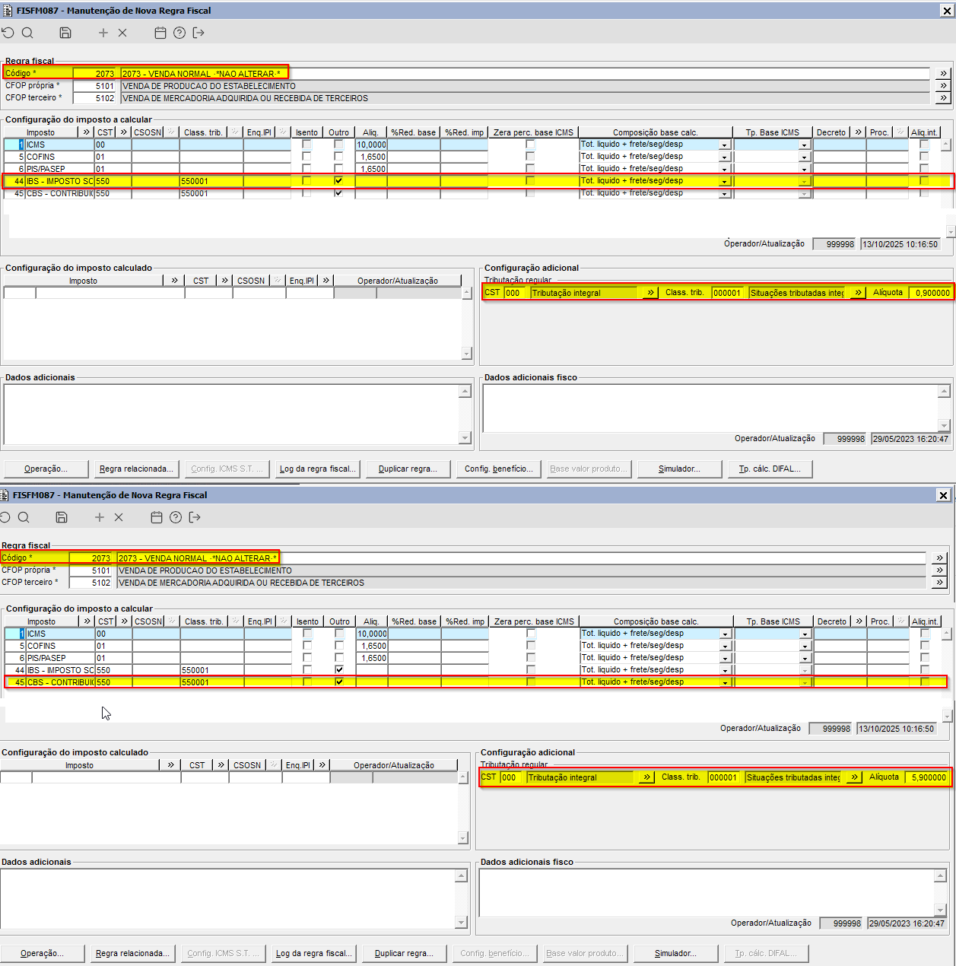This screenshot has width=956, height=966.
Task: Click X delete icon in upper window toolbar
Action: 122,33
